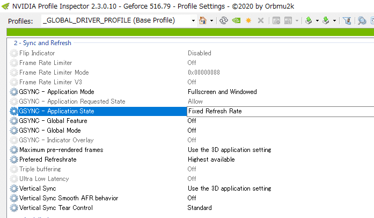Select the 'GSYNC - Application Mode' setting name
374x218 pixels.
56,92
